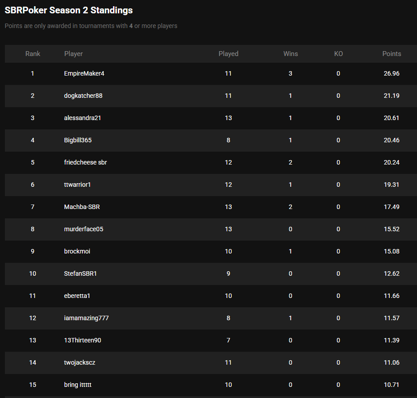The width and height of the screenshot is (417, 398).
Task: Click brockmoi player name
Action: [x=77, y=251]
